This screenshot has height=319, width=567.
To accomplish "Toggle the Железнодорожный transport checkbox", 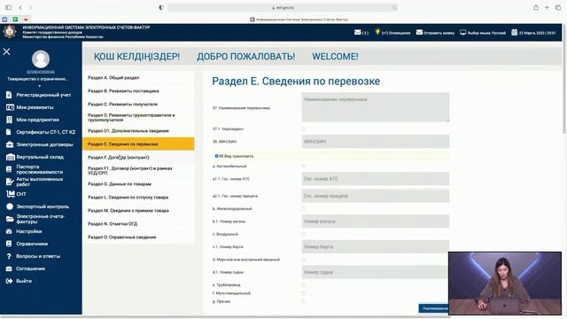I will point(303,209).
